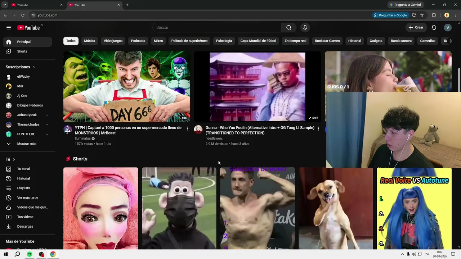
Task: Open Tus videos in sidebar
Action: pyautogui.click(x=27, y=217)
